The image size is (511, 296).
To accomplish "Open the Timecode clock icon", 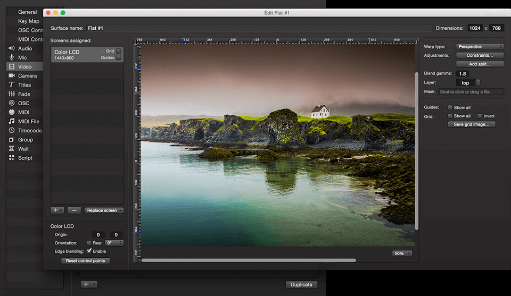I will click(x=11, y=131).
